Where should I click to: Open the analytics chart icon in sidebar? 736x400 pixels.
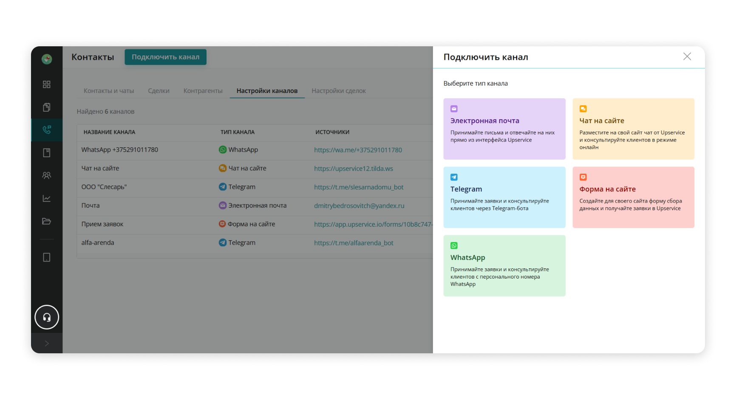[47, 198]
